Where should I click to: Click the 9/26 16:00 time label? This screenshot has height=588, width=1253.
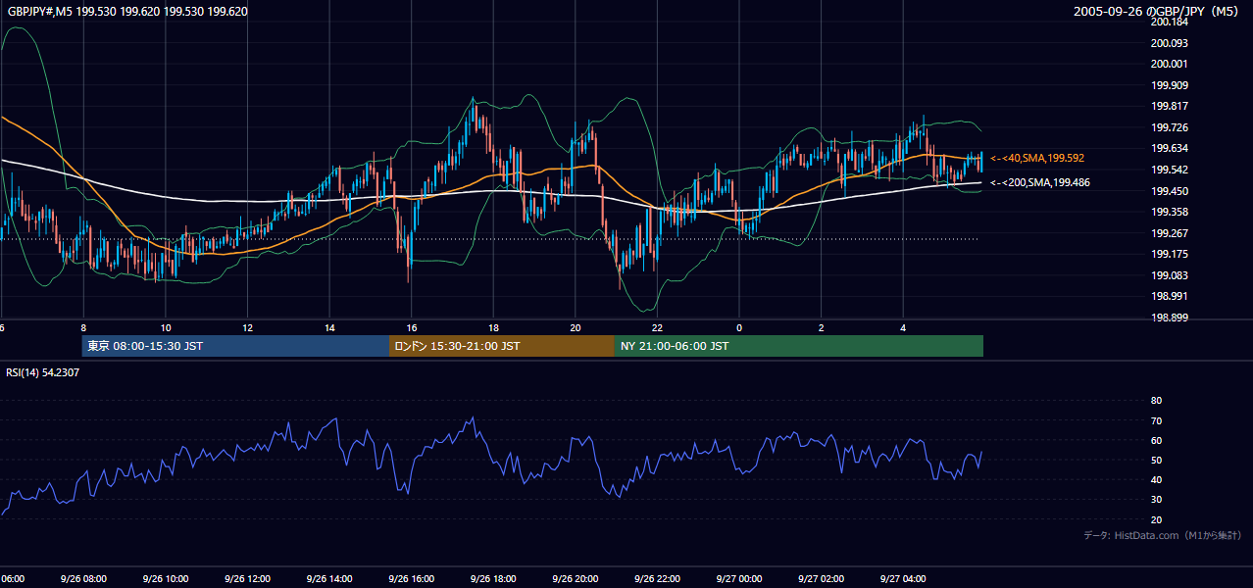pos(412,579)
